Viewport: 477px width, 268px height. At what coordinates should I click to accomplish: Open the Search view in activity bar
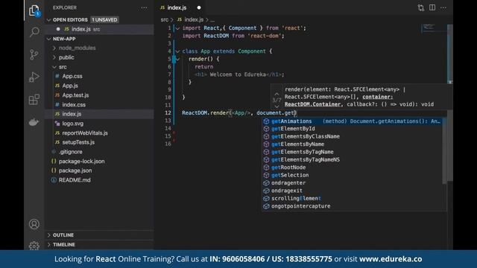click(34, 32)
